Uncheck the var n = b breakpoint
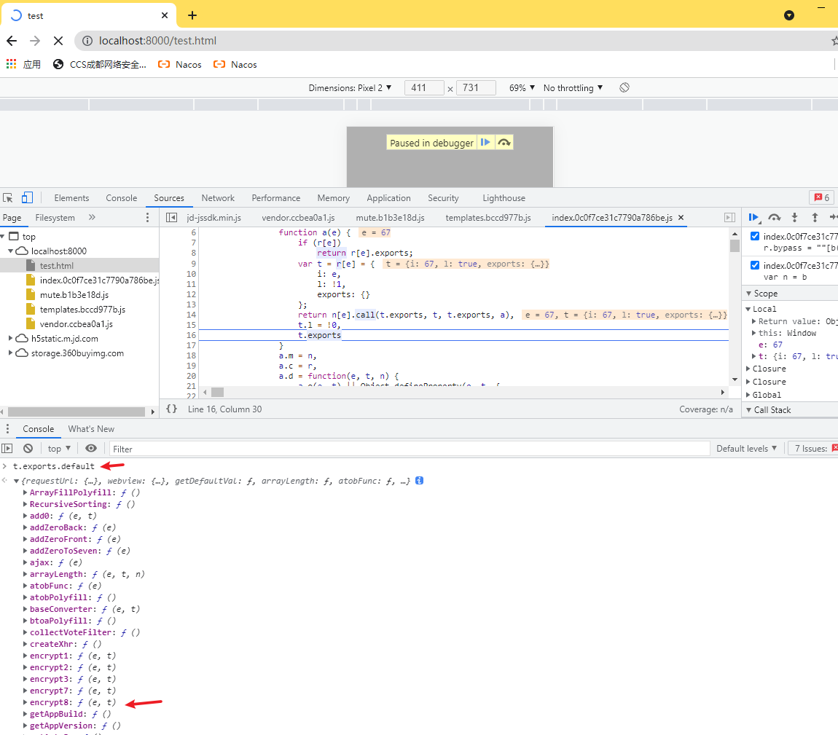Screen dimensions: 838x735 pos(755,265)
